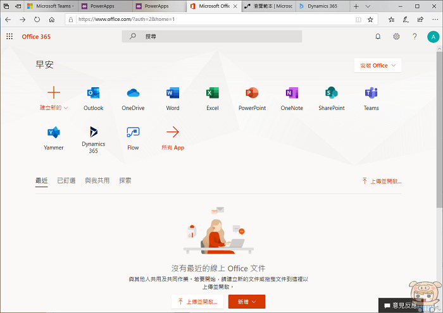This screenshot has height=313, width=443.
Task: Click the 上傳並開啟 button below the illustration
Action: tap(197, 302)
